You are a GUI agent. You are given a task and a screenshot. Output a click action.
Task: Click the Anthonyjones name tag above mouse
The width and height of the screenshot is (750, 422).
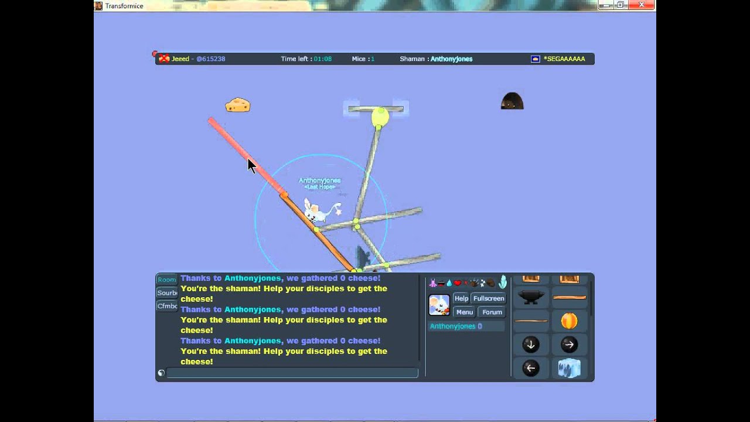[x=319, y=181]
